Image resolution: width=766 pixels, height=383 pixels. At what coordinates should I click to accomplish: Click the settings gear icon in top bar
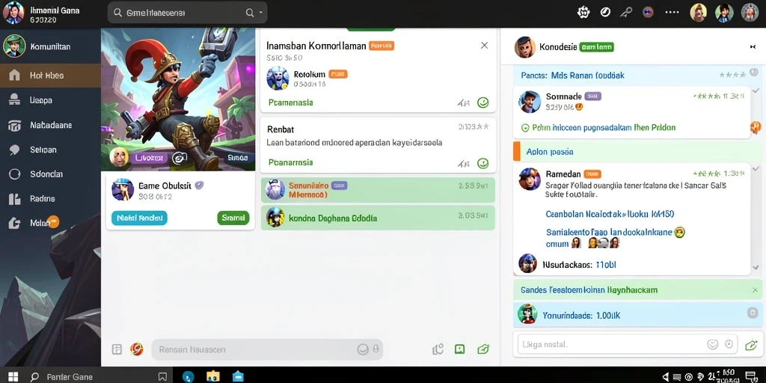(583, 12)
